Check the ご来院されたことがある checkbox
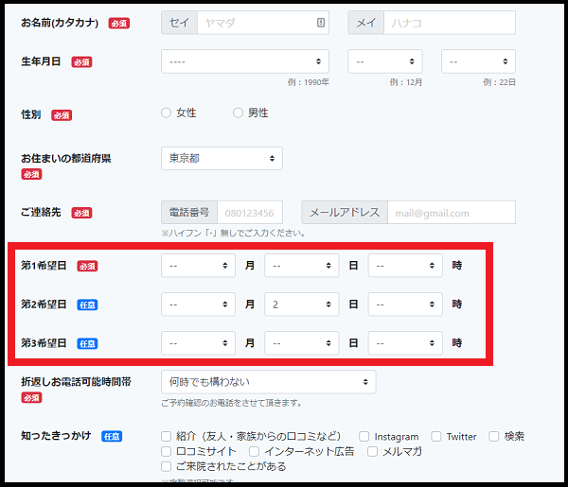Screen dimensions: 568x487 (x=166, y=466)
